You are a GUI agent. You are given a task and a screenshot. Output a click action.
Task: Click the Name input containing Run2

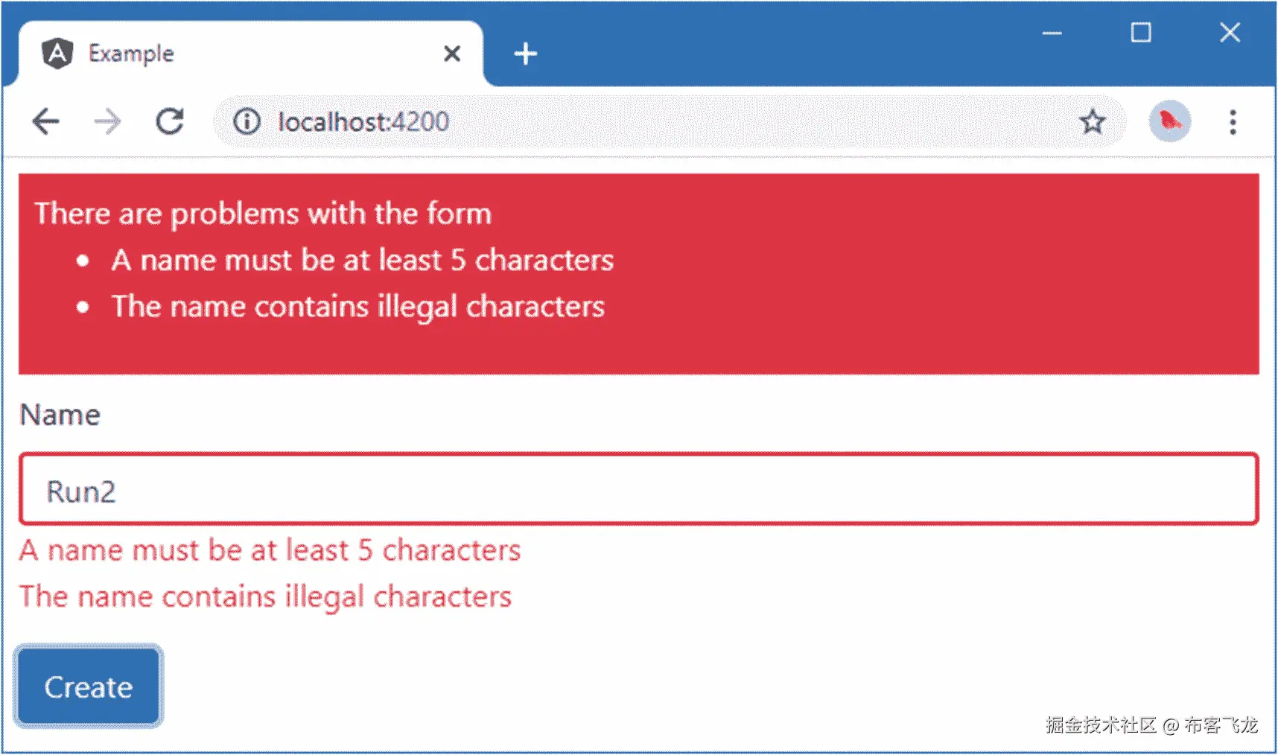639,489
